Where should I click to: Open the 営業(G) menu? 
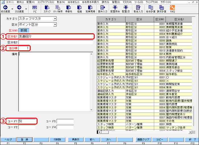point(10,2)
